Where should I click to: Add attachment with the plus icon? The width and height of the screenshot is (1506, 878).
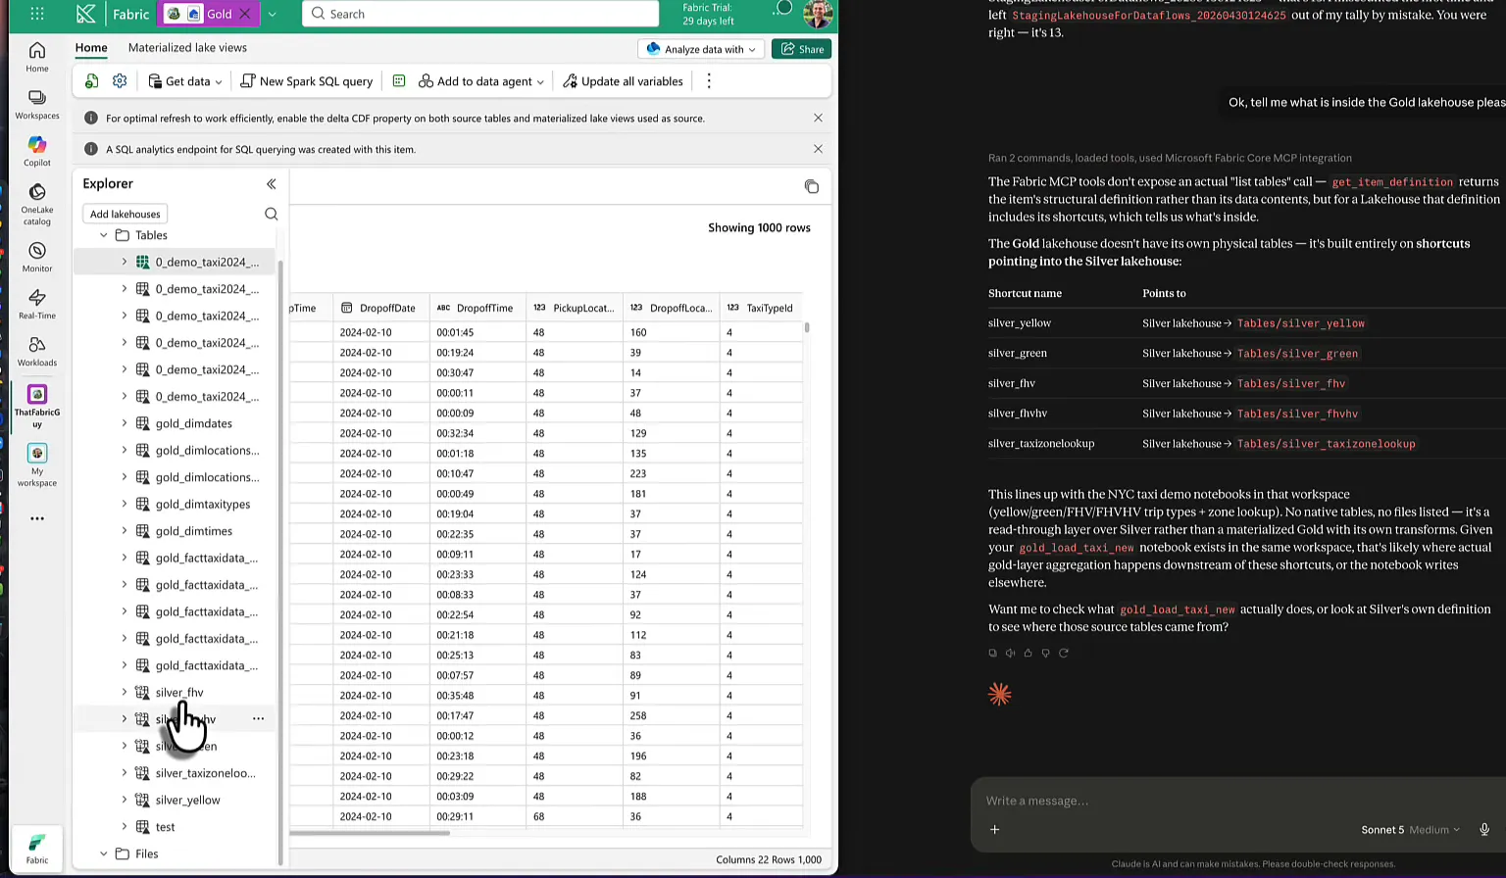[994, 829]
